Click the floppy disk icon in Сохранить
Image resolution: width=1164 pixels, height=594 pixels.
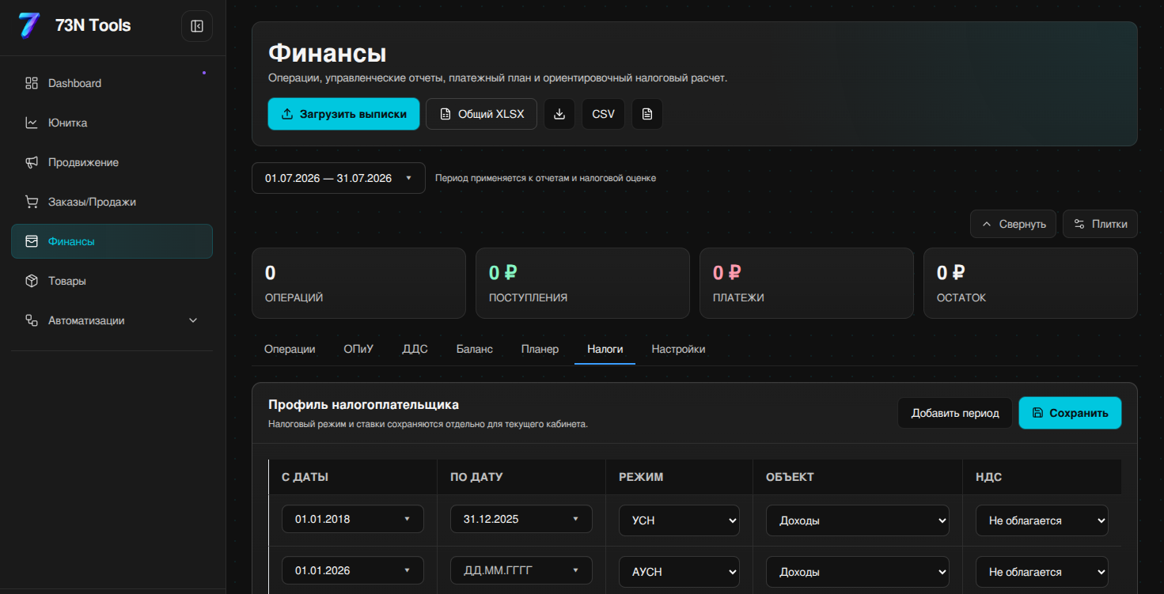coord(1037,413)
